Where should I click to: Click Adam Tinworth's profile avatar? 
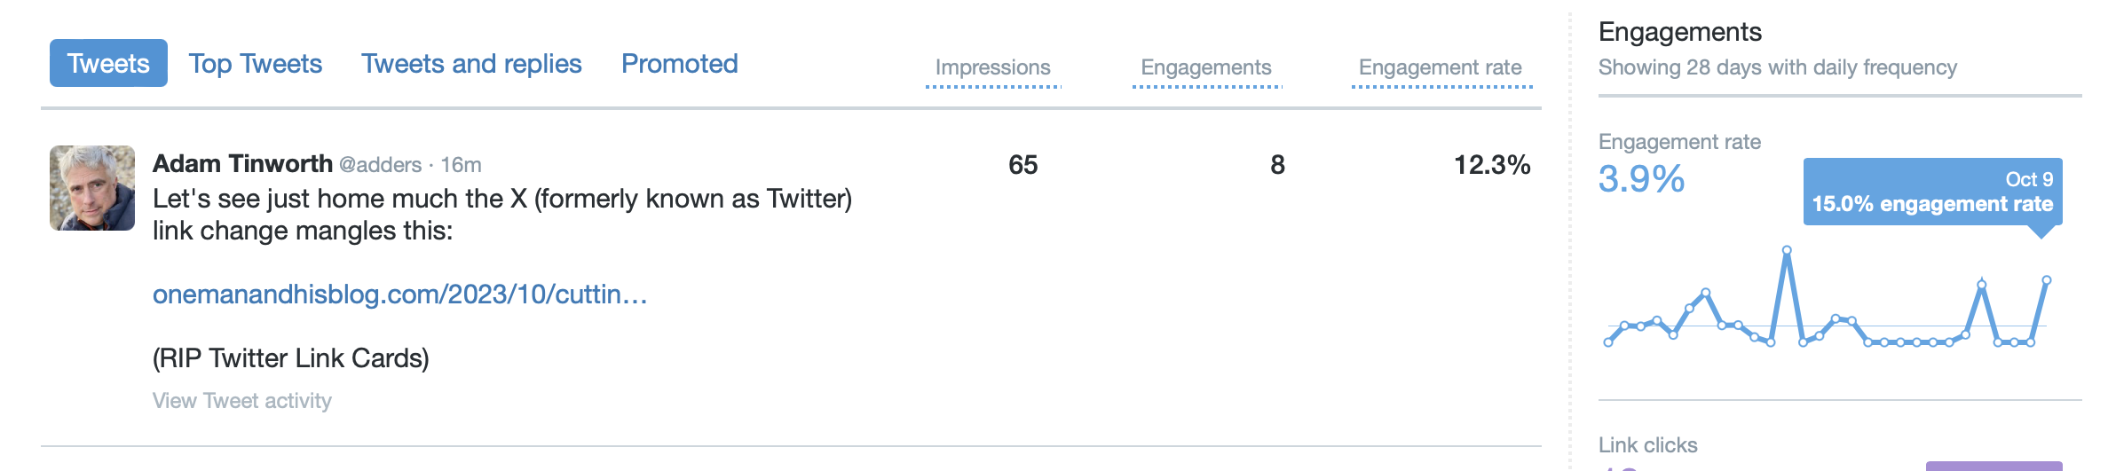click(92, 188)
